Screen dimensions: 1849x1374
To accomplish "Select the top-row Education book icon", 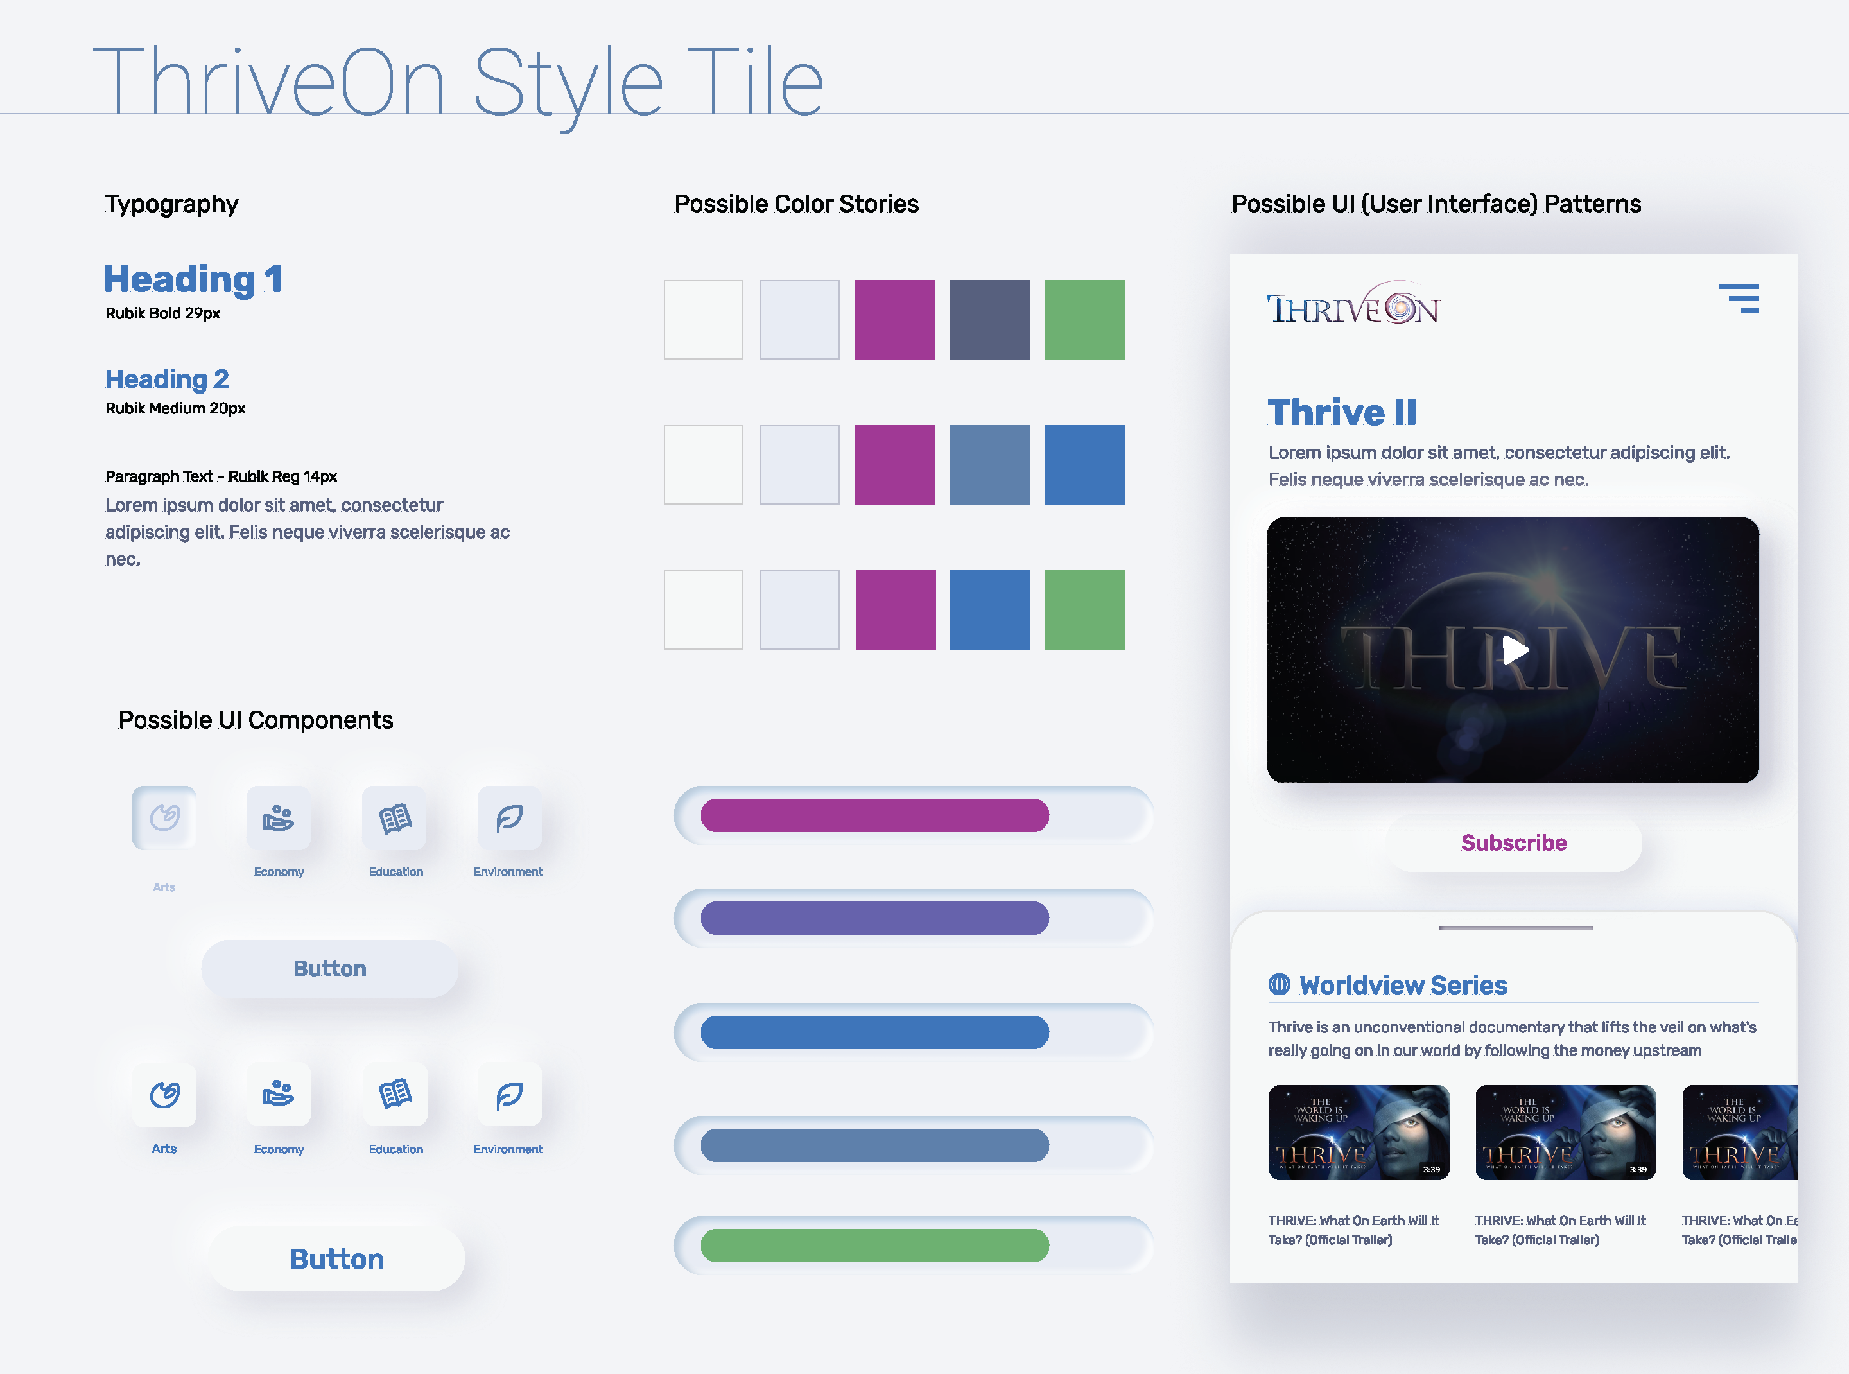I will pyautogui.click(x=395, y=817).
